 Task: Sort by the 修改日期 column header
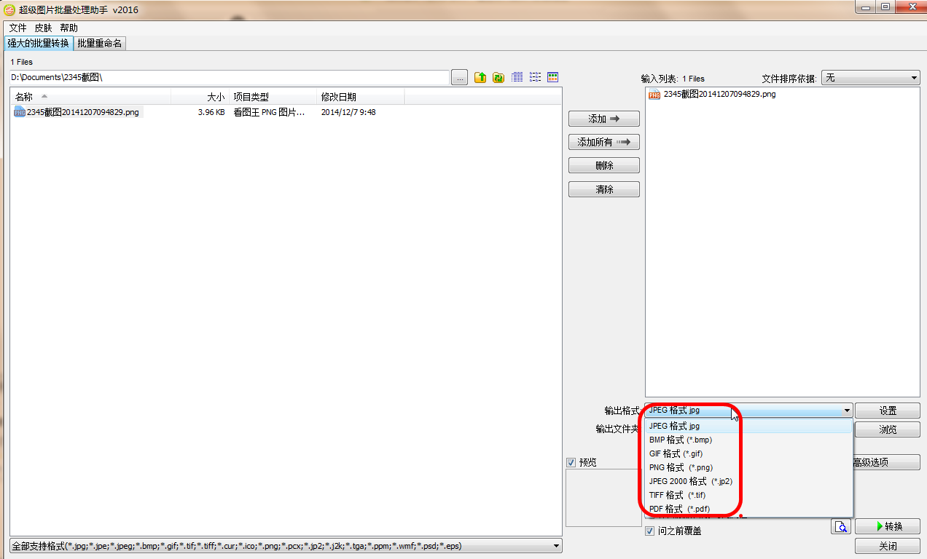tap(360, 97)
